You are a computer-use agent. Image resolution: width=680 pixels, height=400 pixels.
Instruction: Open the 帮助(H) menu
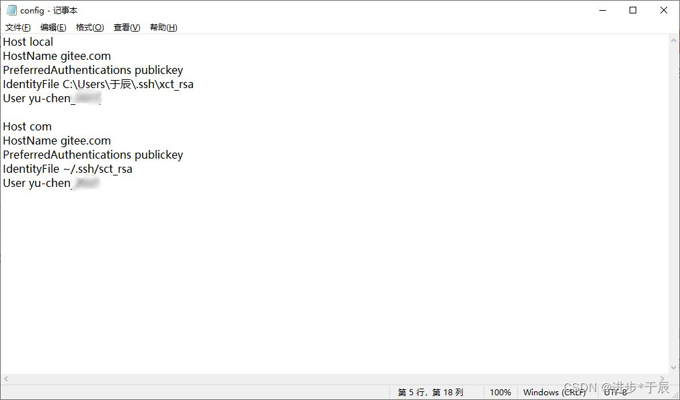click(163, 28)
